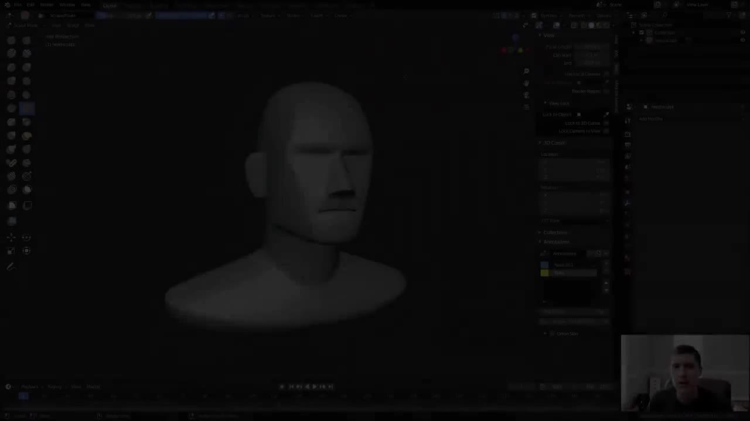Pick object with Lock to Object eyedropper
This screenshot has height=421, width=750.
click(606, 115)
